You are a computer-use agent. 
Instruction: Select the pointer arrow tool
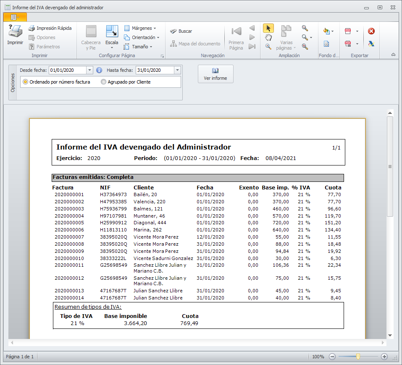[x=268, y=28]
